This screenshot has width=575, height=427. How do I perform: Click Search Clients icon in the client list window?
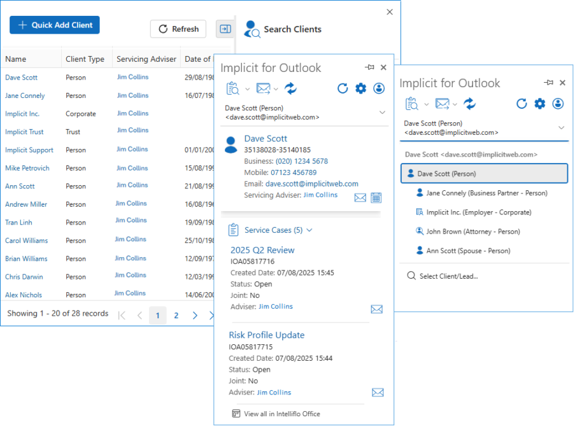252,29
